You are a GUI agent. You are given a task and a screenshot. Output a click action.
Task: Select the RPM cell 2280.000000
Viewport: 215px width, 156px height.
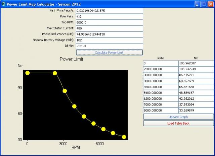pyautogui.click(x=161, y=69)
